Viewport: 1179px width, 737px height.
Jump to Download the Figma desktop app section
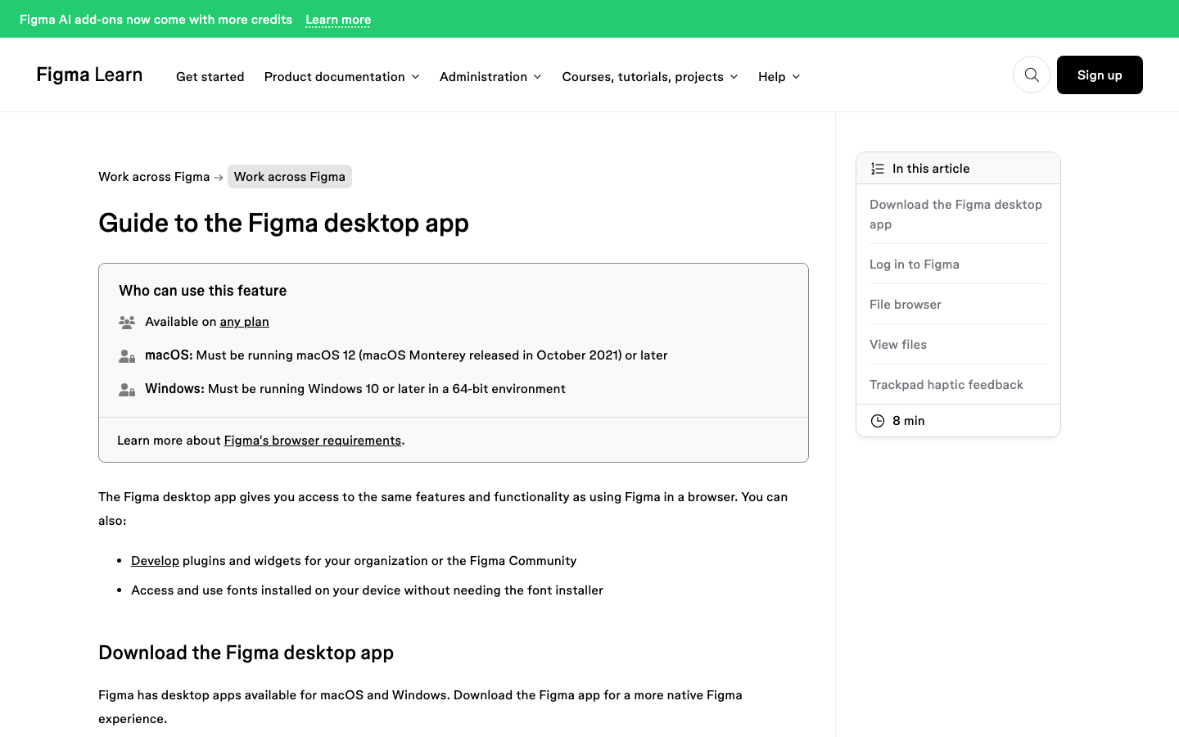click(955, 215)
